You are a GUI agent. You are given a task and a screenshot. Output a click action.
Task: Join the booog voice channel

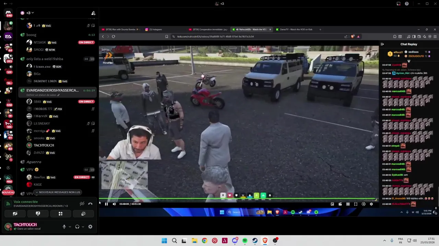[57, 35]
